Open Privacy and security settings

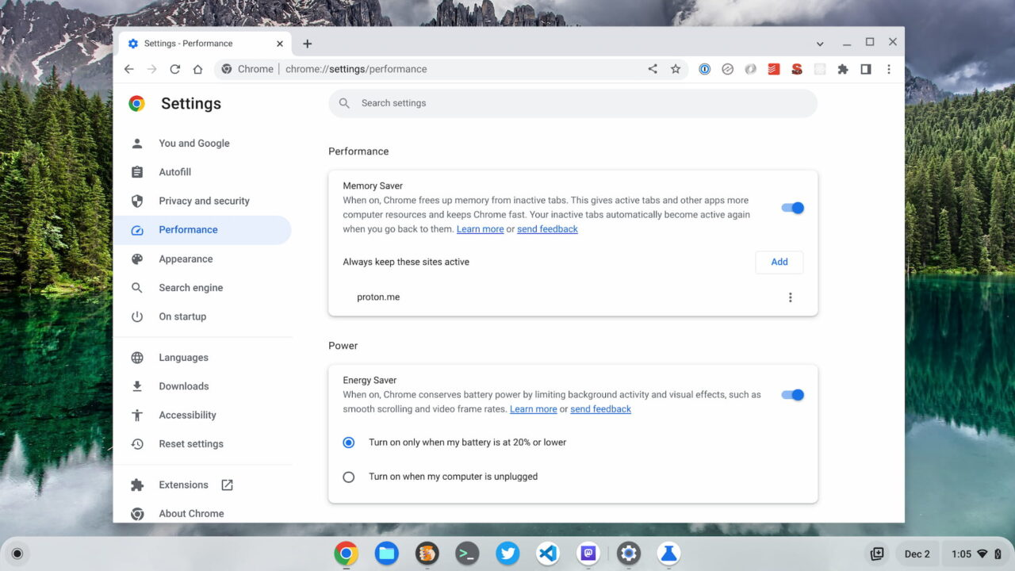204,201
